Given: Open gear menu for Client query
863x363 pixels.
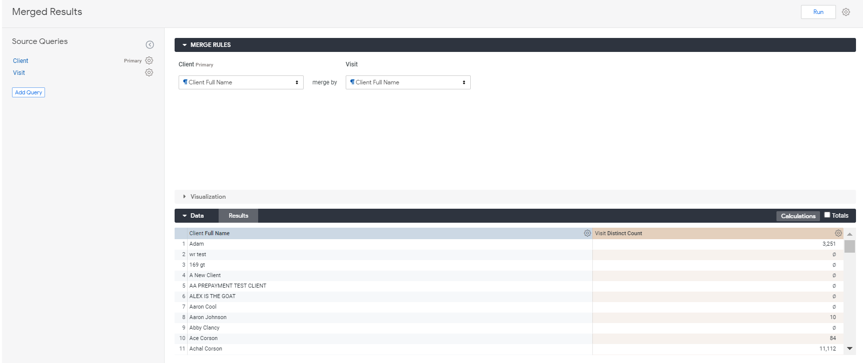Looking at the screenshot, I should (149, 60).
